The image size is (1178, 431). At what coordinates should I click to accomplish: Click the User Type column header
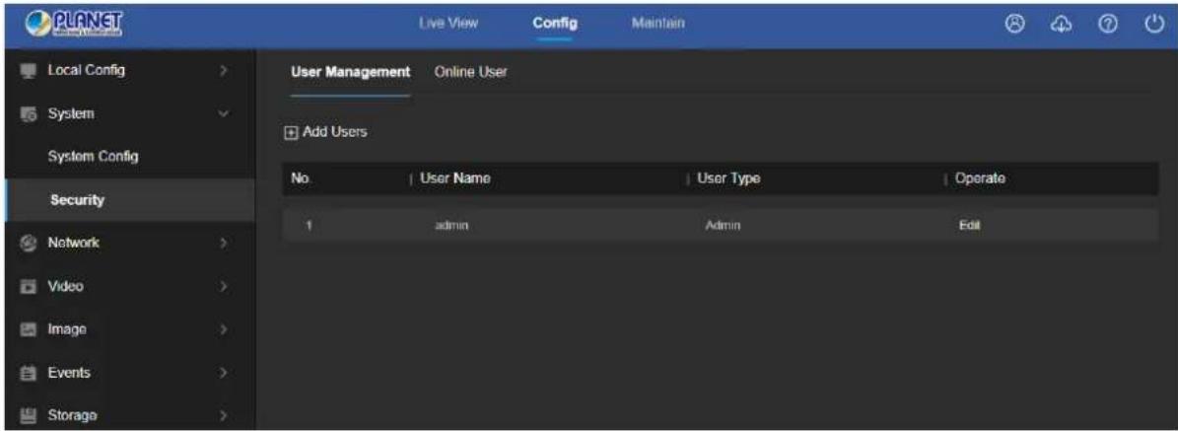[728, 180]
